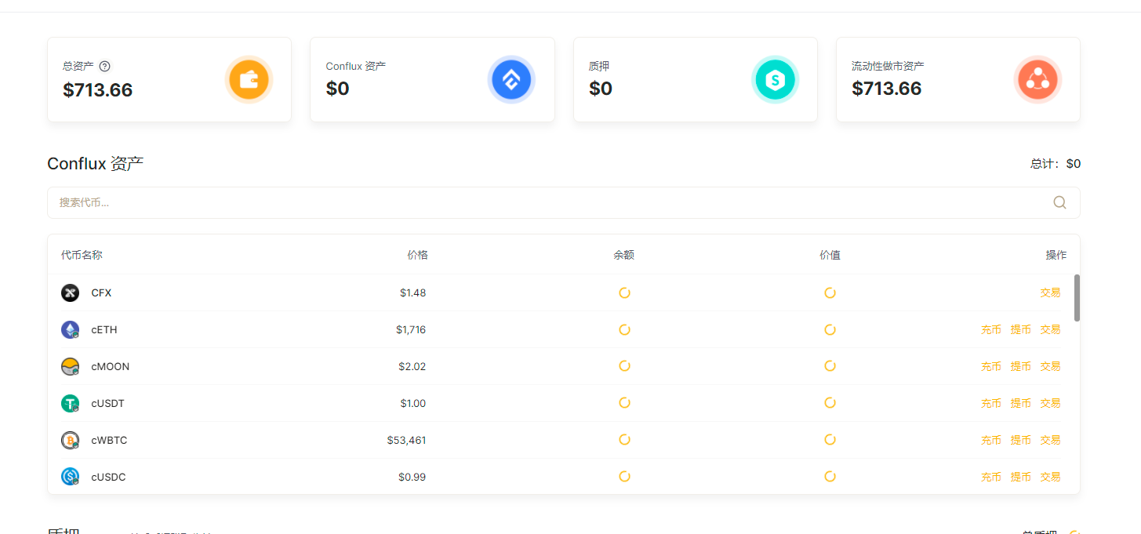Select the cUSDC token name

108,477
